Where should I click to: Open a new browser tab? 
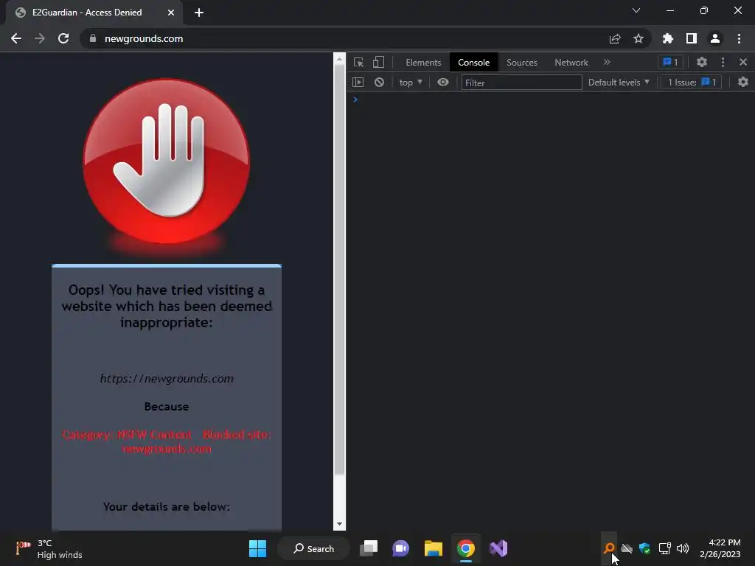[199, 13]
